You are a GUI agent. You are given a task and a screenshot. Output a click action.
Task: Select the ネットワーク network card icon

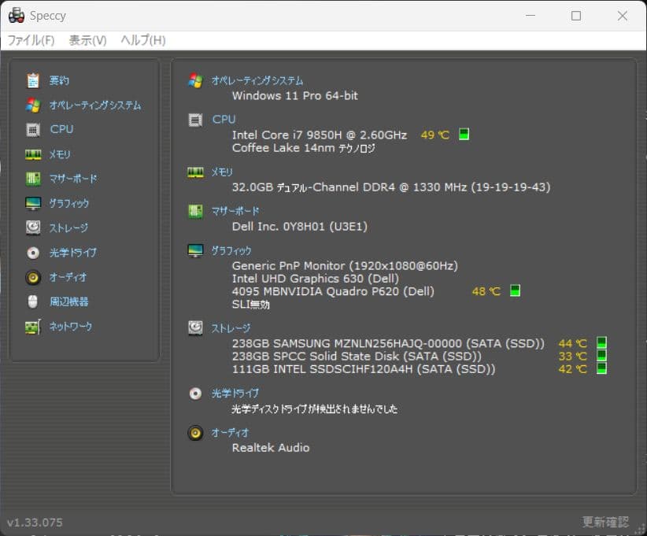[x=32, y=326]
